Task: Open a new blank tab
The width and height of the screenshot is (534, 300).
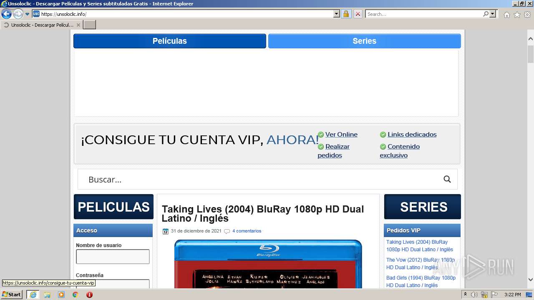Action: (90, 25)
